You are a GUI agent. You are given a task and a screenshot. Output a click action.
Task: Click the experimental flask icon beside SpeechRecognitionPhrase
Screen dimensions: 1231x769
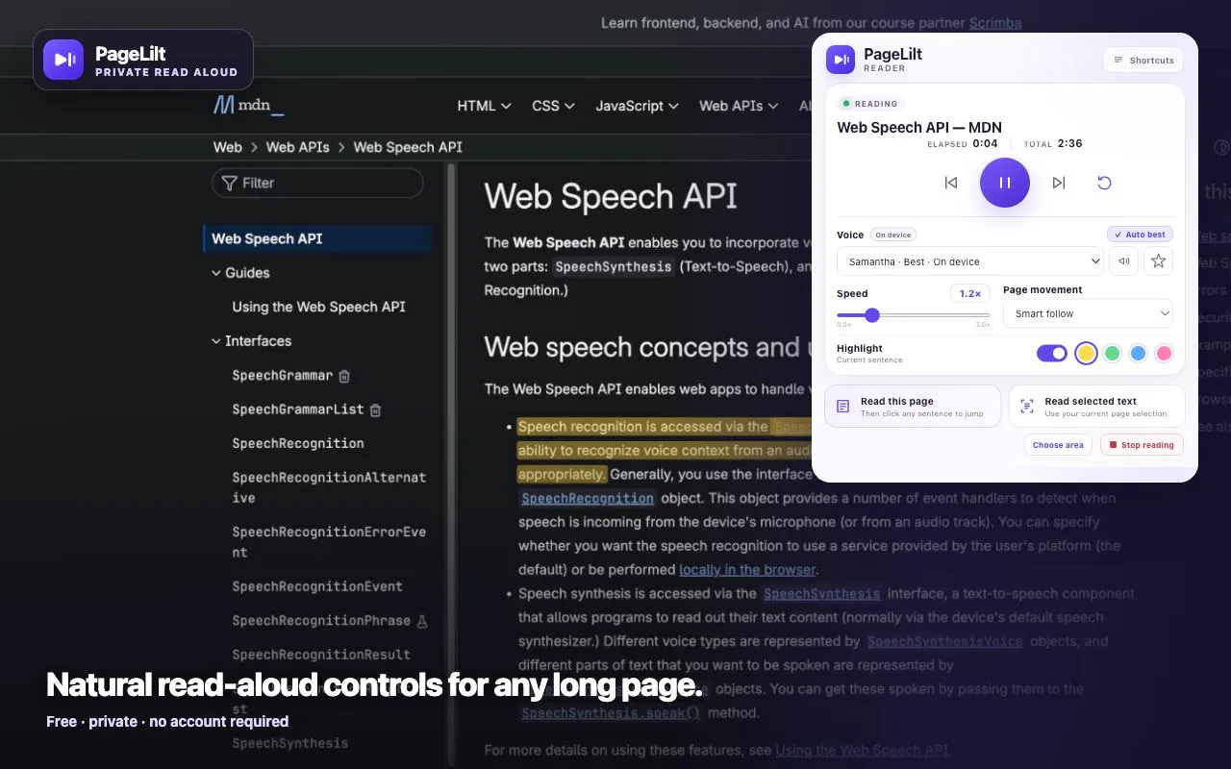[x=421, y=621]
